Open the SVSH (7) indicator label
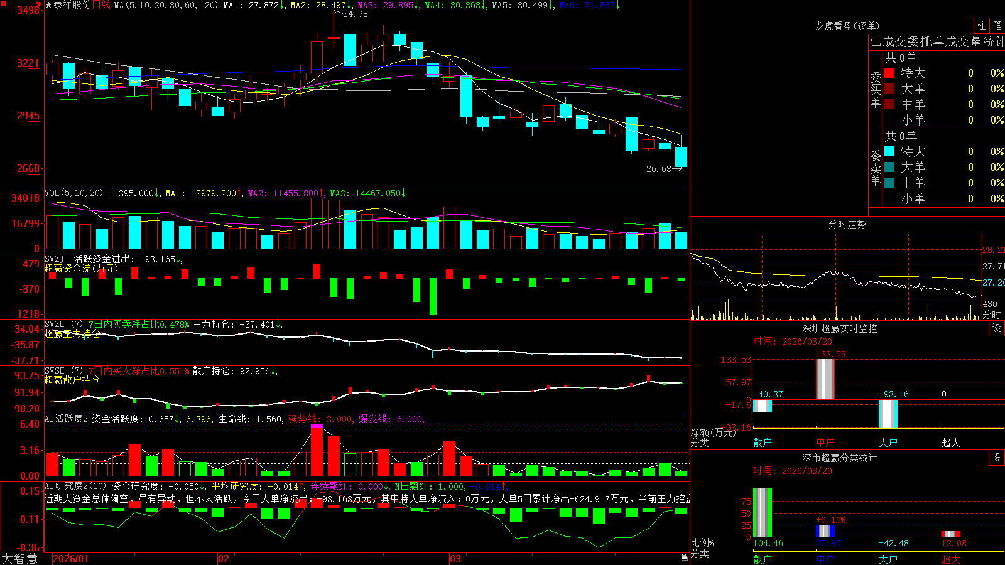 coord(63,371)
